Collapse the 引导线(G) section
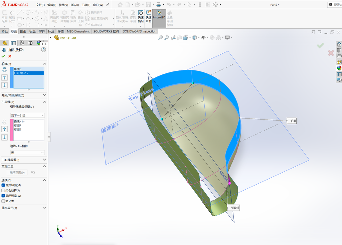This screenshot has height=245, width=342. click(x=44, y=102)
